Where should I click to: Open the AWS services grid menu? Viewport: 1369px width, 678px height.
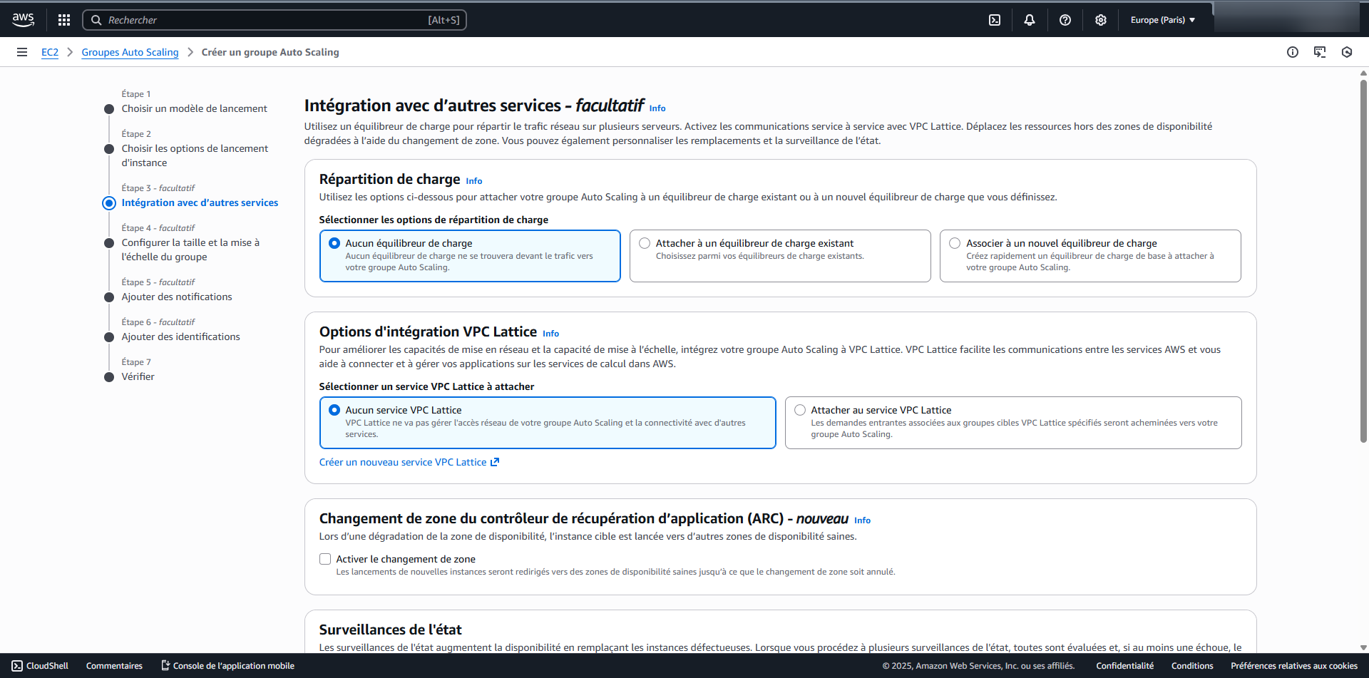point(64,20)
